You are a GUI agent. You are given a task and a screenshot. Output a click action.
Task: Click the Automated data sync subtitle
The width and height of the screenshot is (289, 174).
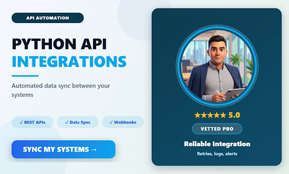[x=61, y=90]
